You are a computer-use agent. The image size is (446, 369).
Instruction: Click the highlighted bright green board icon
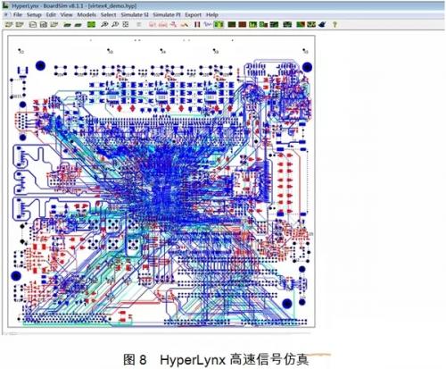[219, 24]
